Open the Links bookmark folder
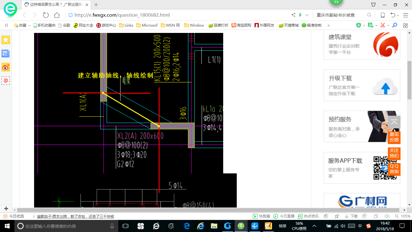 pyautogui.click(x=126, y=25)
